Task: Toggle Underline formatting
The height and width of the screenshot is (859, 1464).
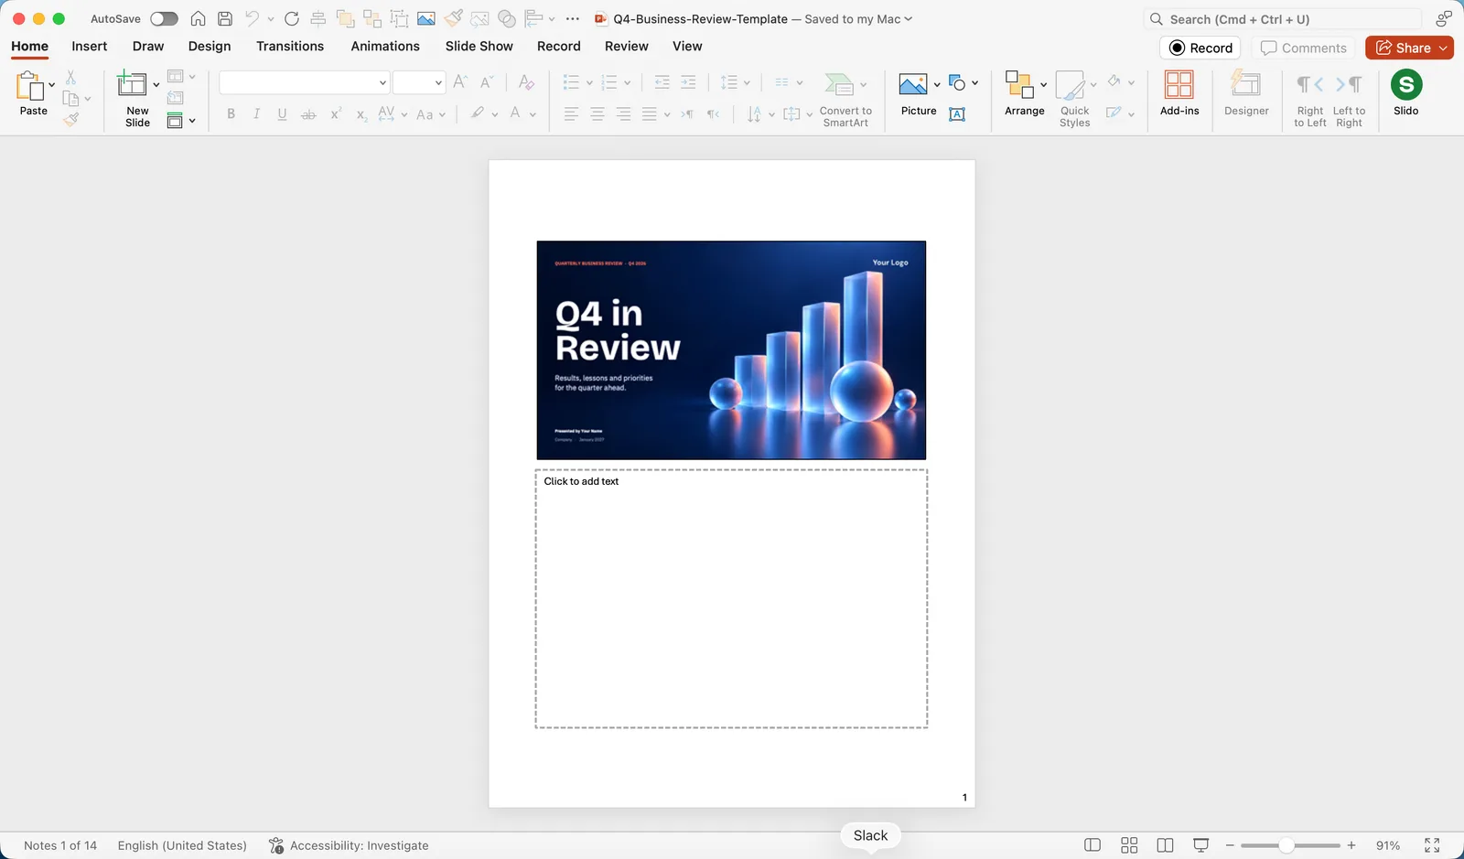Action: [282, 114]
